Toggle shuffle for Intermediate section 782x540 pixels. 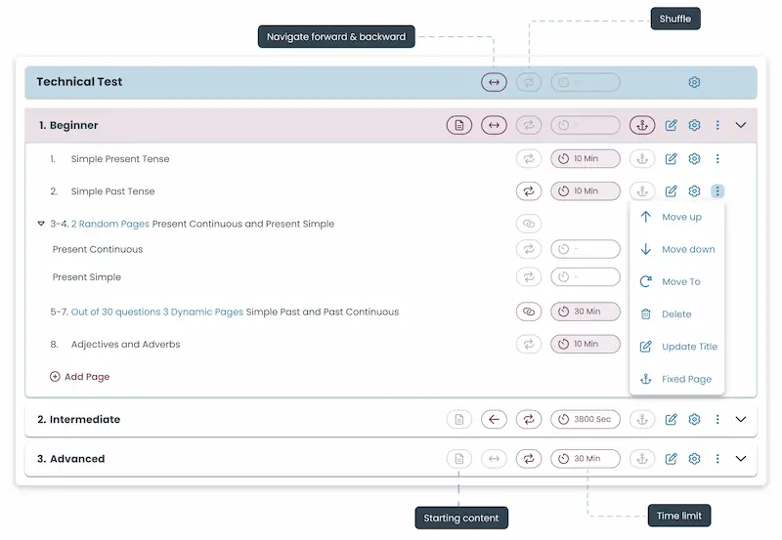[x=529, y=420]
